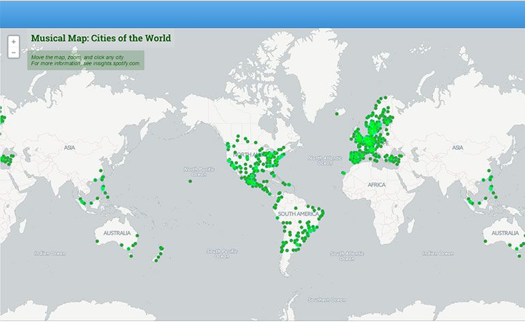The height and width of the screenshot is (322, 525).
Task: Select the lone dot on western Australia's coast
Action: (485, 241)
